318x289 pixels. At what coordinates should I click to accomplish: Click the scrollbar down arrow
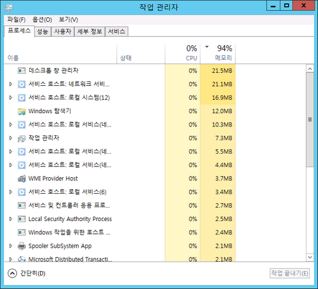[310, 257]
